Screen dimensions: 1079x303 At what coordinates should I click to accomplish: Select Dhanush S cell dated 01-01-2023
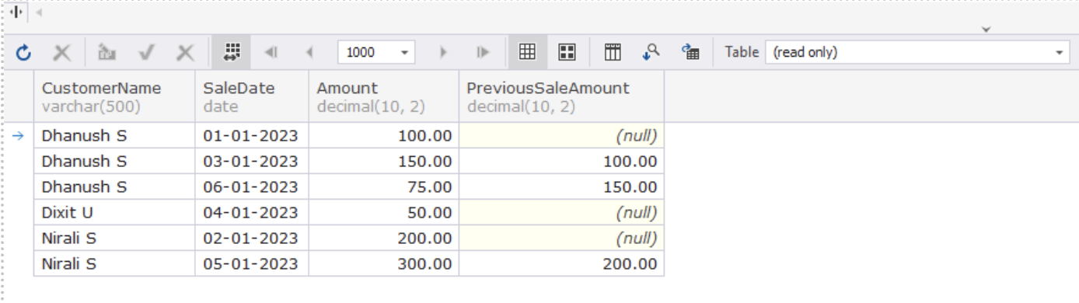(114, 135)
